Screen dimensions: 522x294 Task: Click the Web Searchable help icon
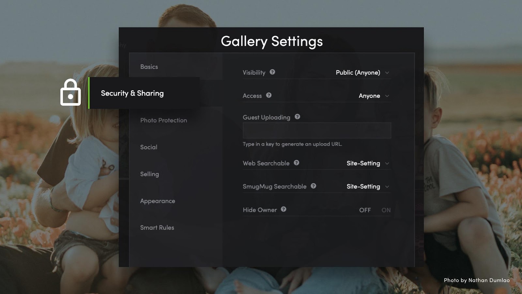(x=296, y=163)
